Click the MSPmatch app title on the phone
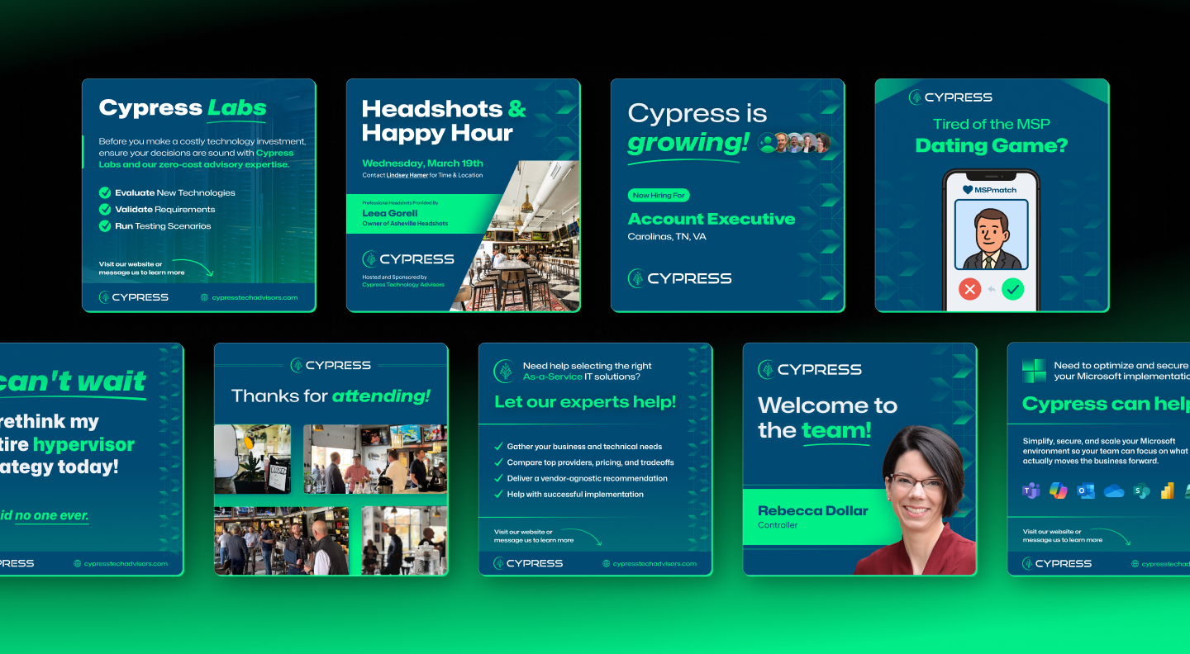 [x=996, y=190]
